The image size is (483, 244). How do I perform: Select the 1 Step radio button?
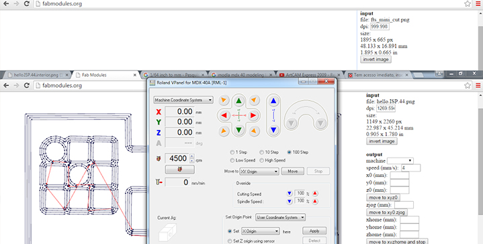coord(232,152)
